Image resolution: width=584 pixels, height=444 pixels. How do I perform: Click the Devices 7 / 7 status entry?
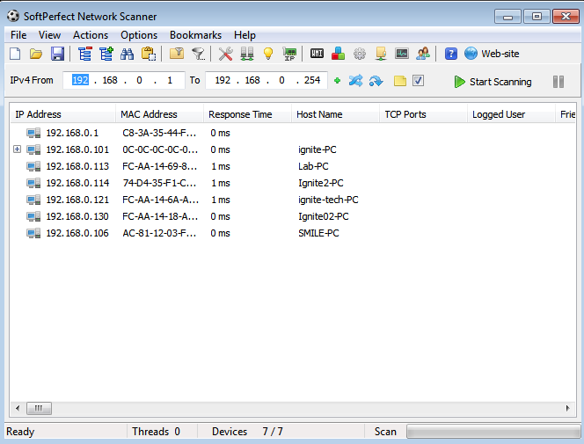[x=247, y=432]
